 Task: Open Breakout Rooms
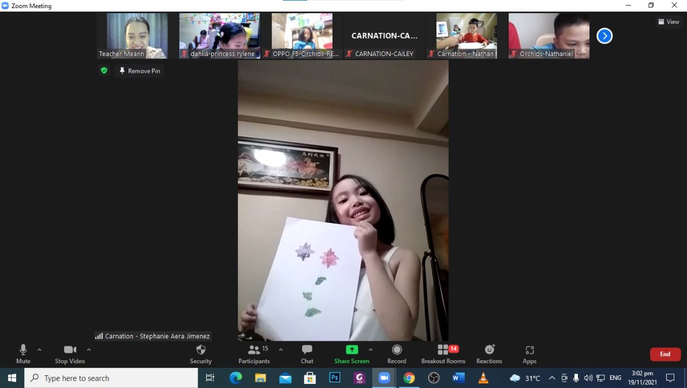coord(443,354)
